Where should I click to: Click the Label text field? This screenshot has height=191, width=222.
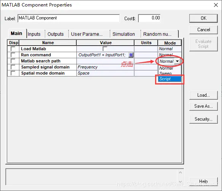69,18
